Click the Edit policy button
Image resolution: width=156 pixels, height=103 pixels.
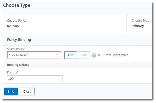pos(84,55)
